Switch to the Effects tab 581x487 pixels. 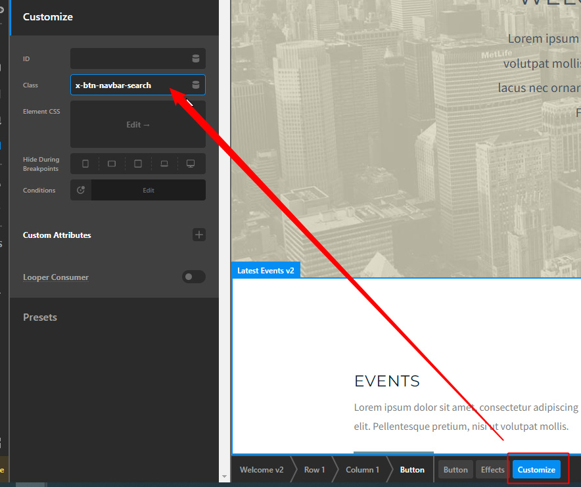(492, 469)
